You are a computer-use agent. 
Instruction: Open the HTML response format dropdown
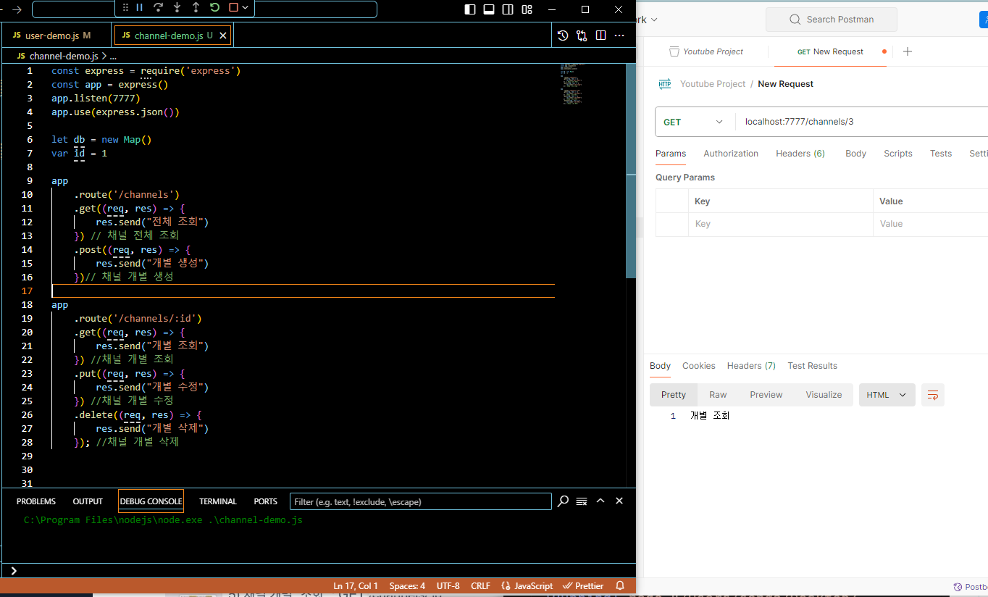887,395
